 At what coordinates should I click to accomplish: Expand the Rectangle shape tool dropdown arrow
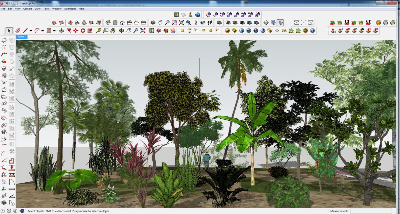point(54,31)
